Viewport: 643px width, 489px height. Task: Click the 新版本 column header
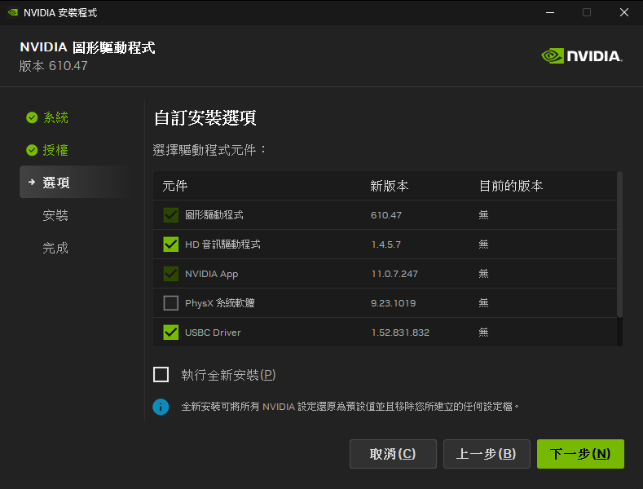coord(390,186)
